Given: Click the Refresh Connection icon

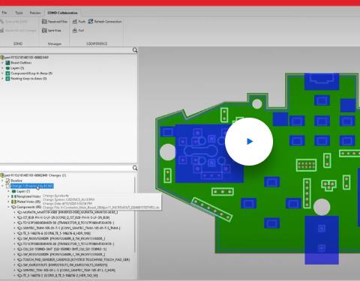Looking at the screenshot, I should pyautogui.click(x=91, y=22).
